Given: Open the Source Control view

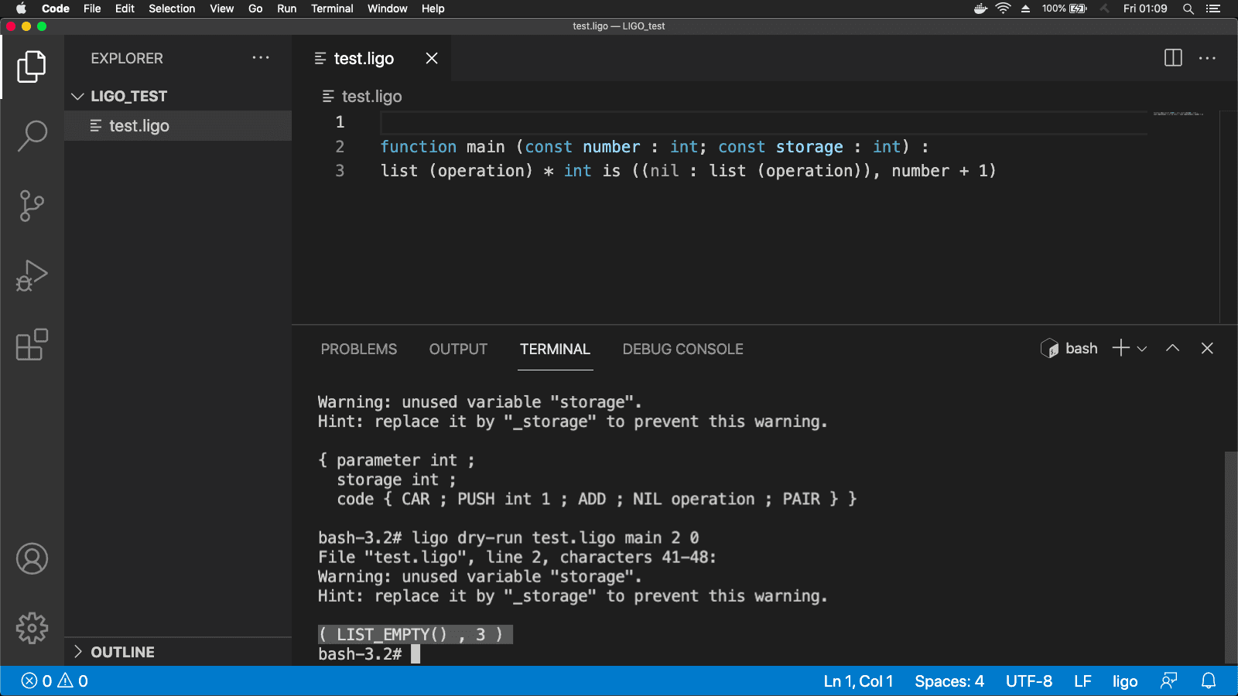Looking at the screenshot, I should tap(32, 206).
